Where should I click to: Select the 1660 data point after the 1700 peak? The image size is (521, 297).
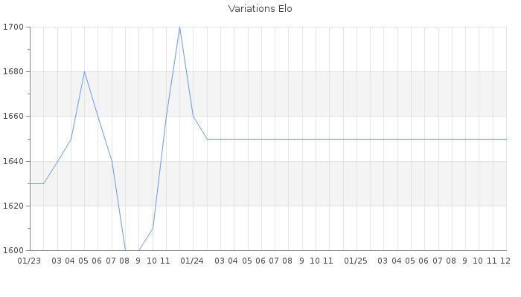tap(194, 117)
